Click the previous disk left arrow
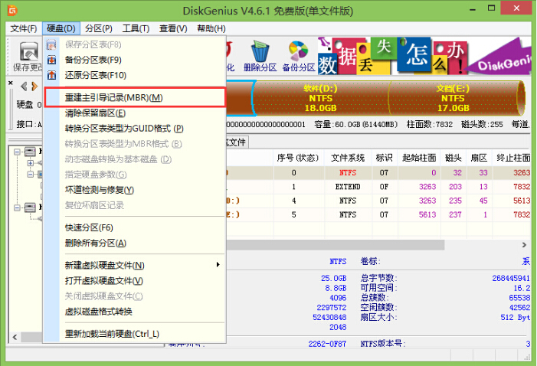The width and height of the screenshot is (537, 366). 23,86
